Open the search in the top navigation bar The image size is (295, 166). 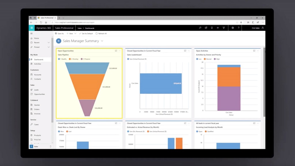(x=200, y=28)
